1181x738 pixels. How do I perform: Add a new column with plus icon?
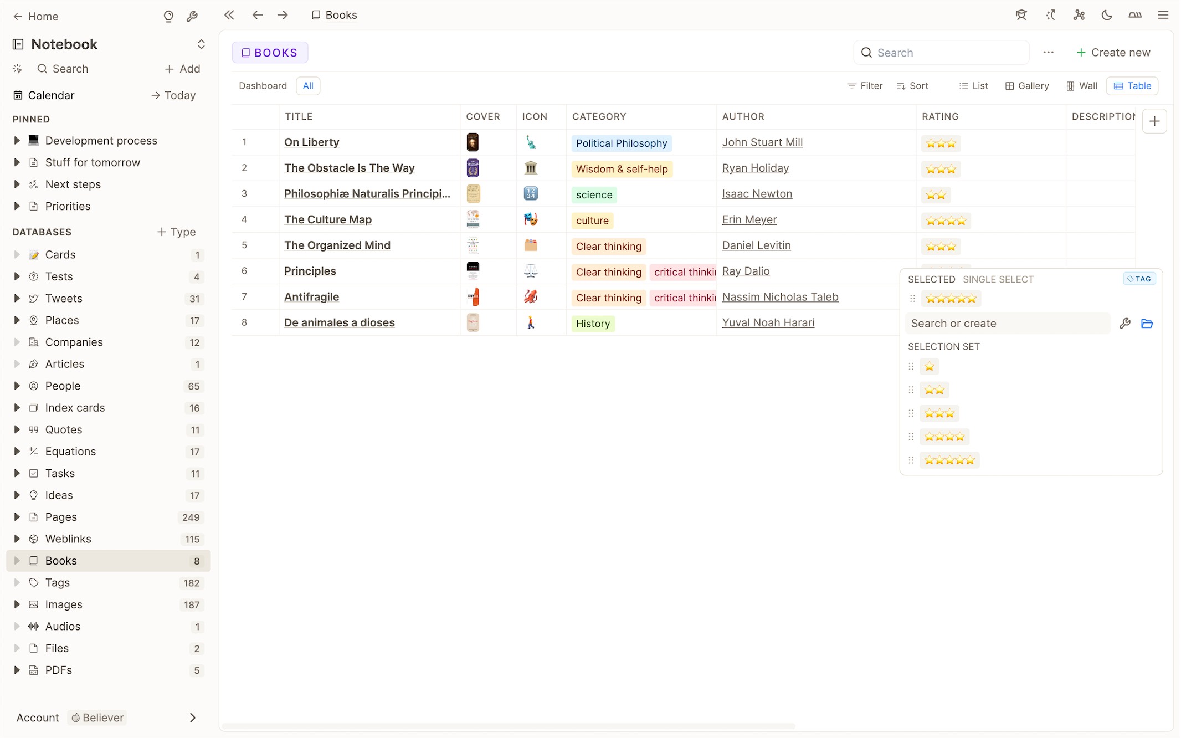tap(1154, 121)
